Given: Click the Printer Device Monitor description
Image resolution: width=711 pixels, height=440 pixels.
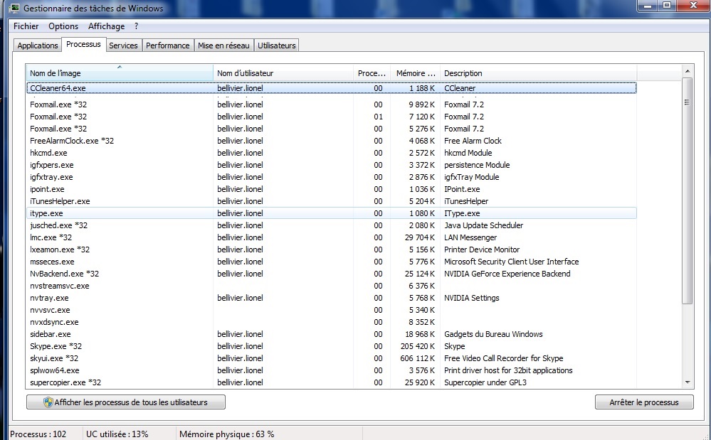Looking at the screenshot, I should coord(482,249).
